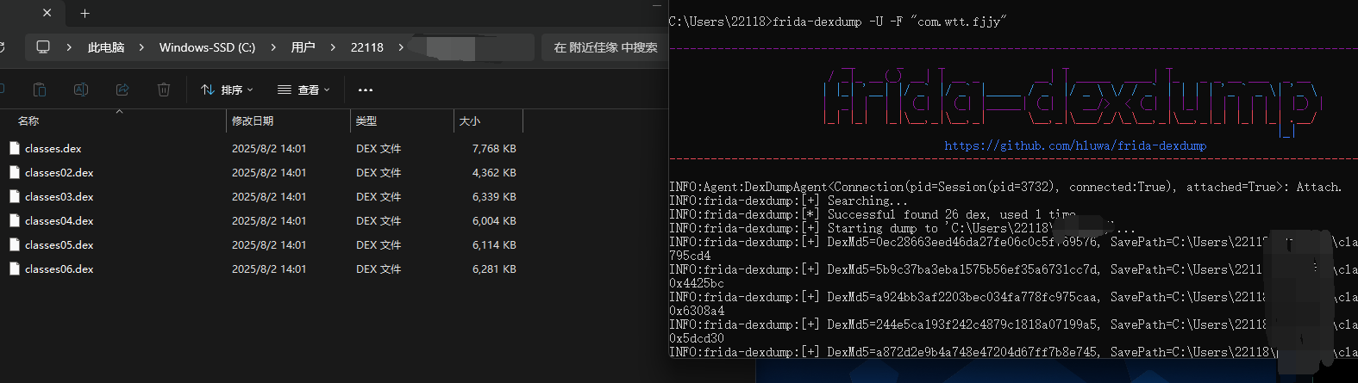1358x383 pixels.
Task: Go to Windows-SSD (C:) breadcrumb
Action: [207, 47]
